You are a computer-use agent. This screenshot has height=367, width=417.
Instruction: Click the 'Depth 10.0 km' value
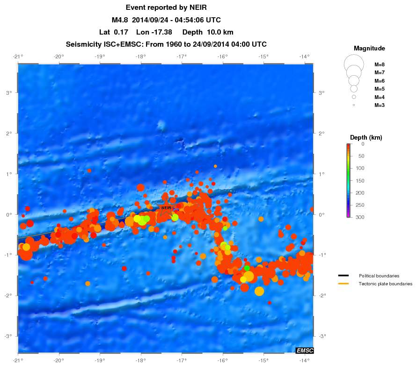point(208,32)
